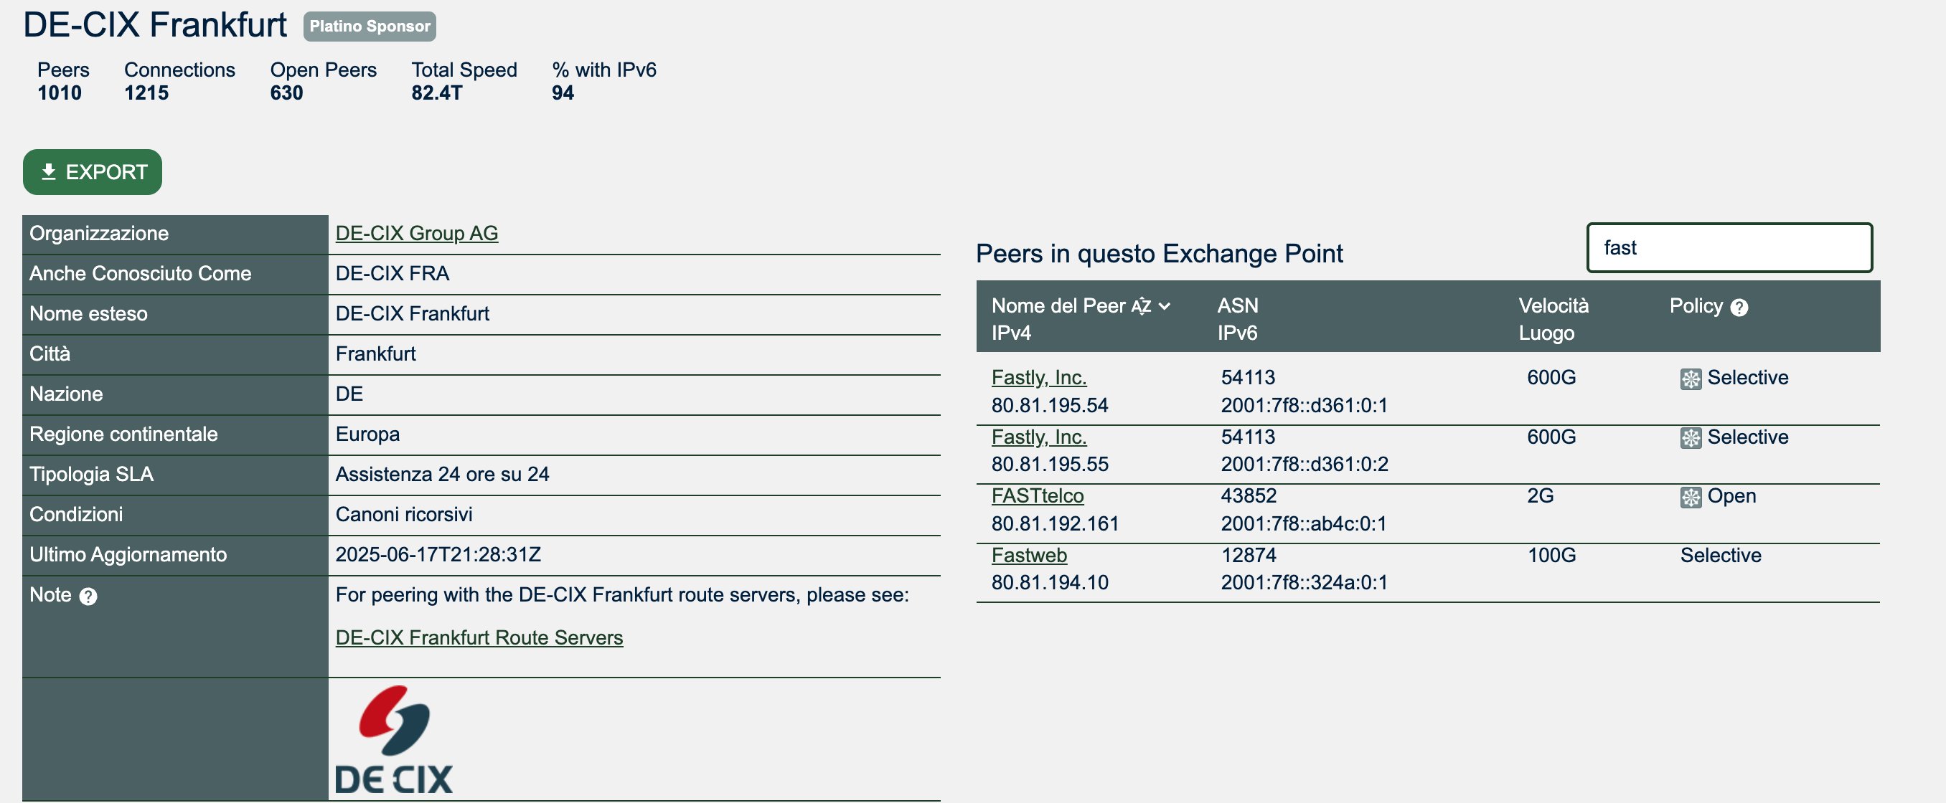Expand sort chevron next to Nome del Peer

tap(1164, 306)
